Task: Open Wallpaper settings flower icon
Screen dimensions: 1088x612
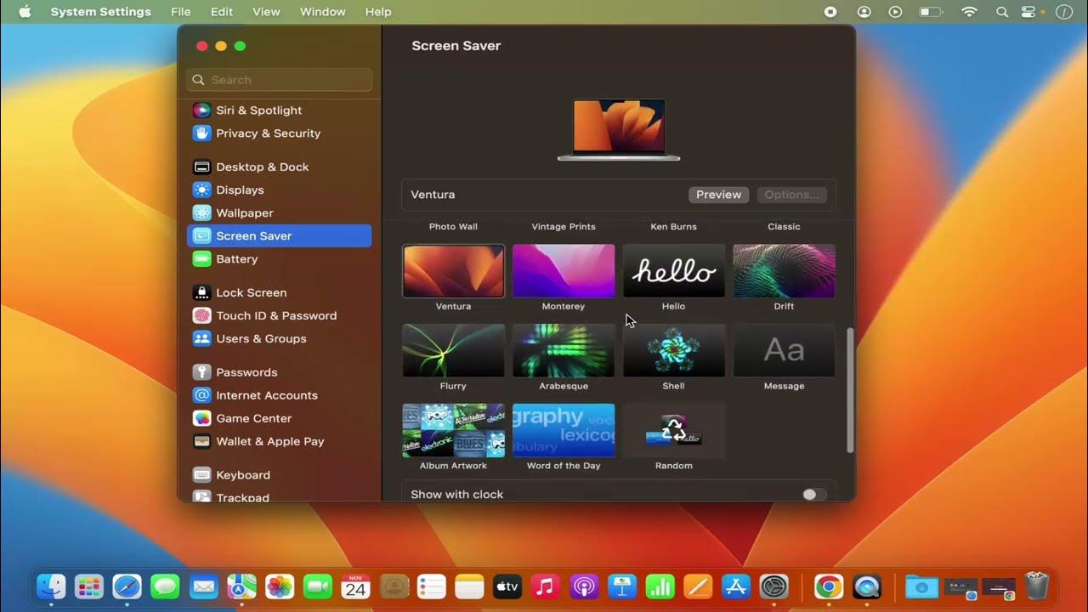Action: point(201,213)
